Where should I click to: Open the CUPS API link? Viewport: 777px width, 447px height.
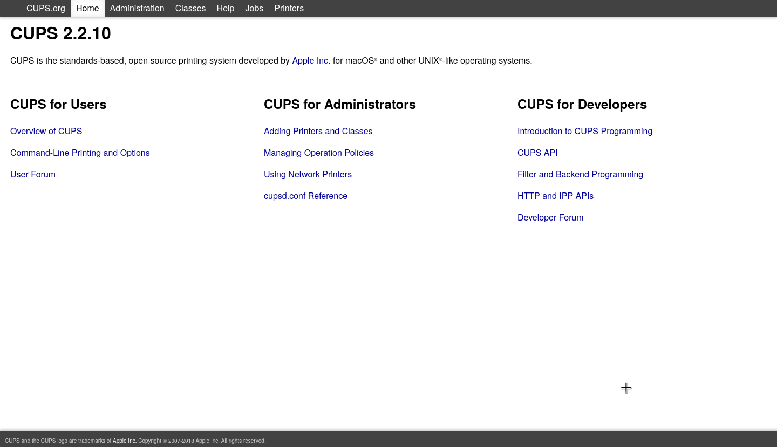click(537, 153)
